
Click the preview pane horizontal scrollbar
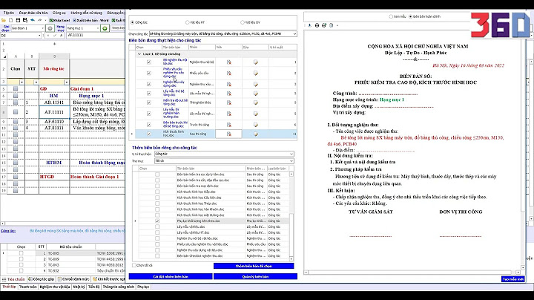pos(412,273)
